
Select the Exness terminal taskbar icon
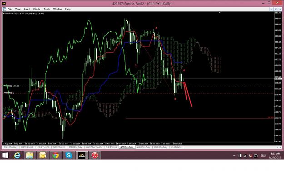[82, 155]
